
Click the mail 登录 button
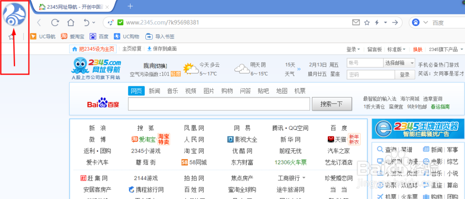405,75
